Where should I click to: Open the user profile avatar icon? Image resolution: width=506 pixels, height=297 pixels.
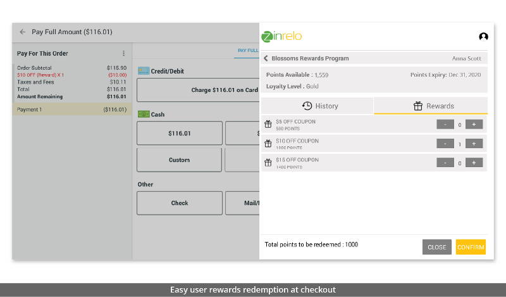coord(483,37)
